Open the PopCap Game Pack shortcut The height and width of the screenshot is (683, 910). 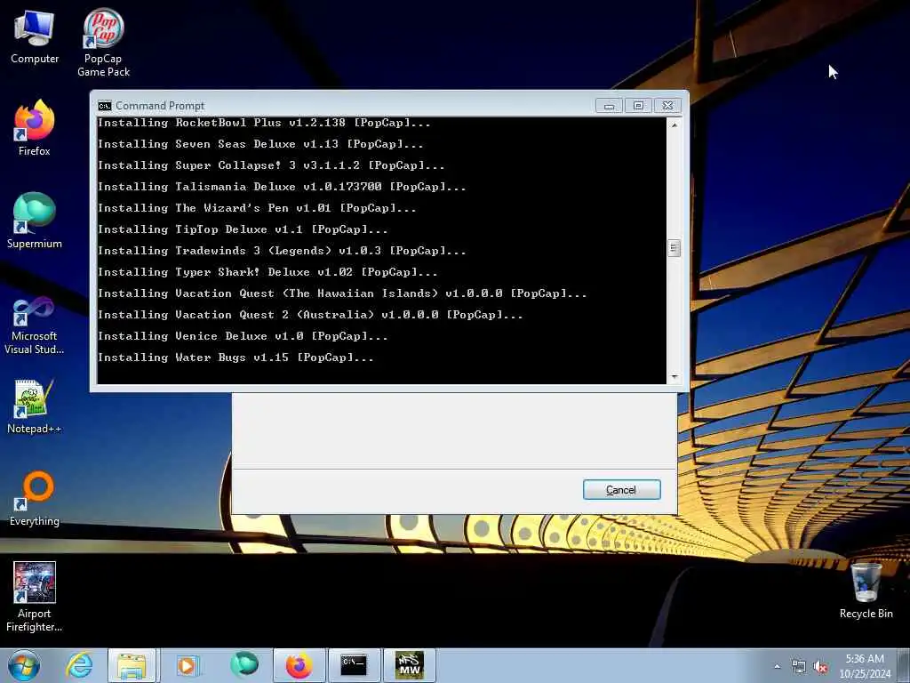point(103,43)
